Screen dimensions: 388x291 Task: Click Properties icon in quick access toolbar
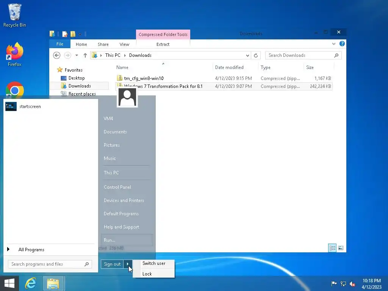[65, 34]
